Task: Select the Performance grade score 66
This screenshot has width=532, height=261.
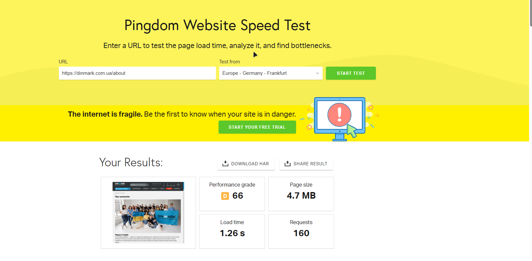Action: click(238, 196)
